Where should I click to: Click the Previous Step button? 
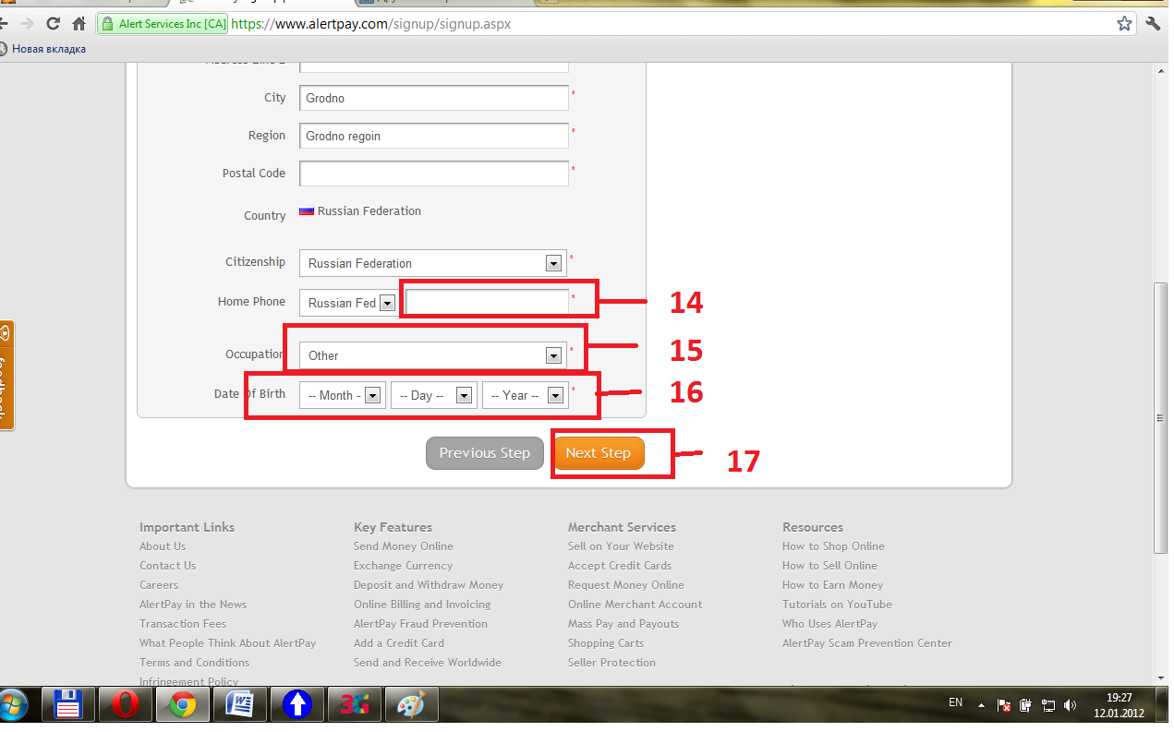(x=485, y=453)
